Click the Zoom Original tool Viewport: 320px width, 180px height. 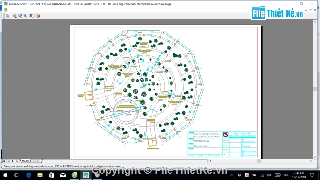click(x=31, y=16)
